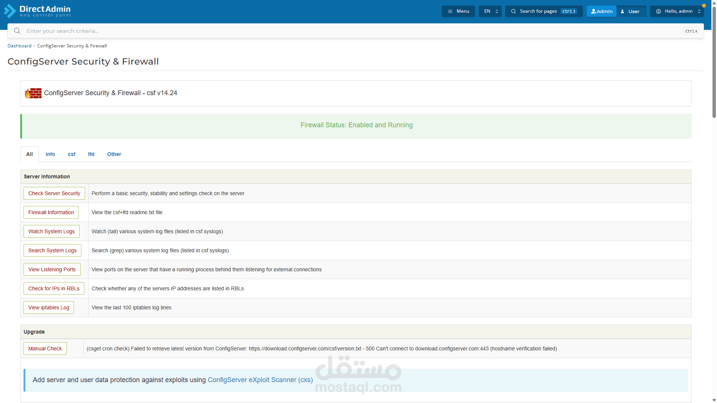Open ConfigServer eXploit Scanner (cxs) link
The height and width of the screenshot is (403, 717).
[260, 380]
